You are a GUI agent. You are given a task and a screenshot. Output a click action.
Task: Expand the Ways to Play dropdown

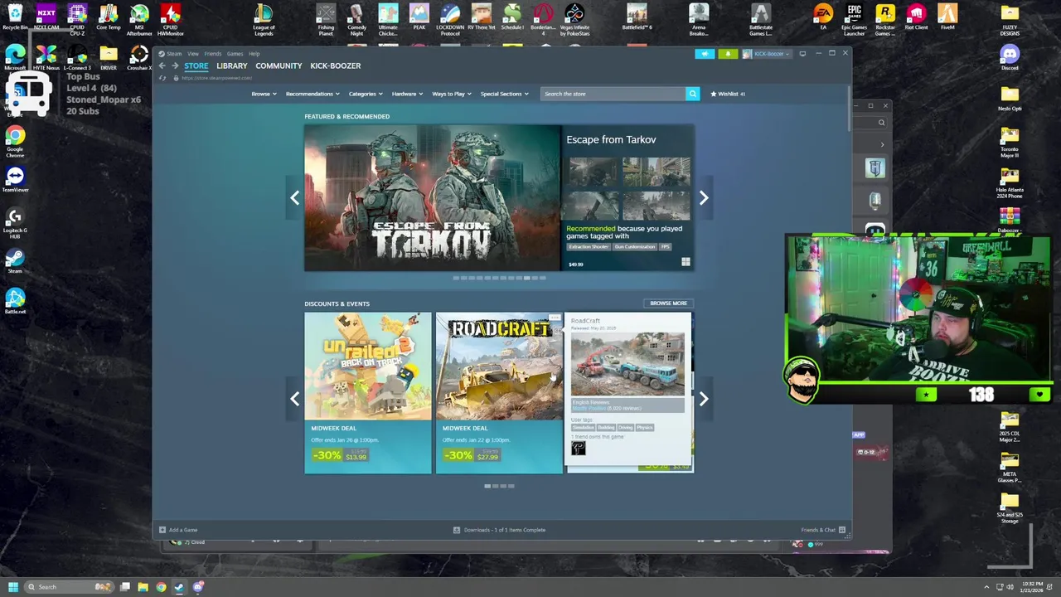pyautogui.click(x=452, y=94)
